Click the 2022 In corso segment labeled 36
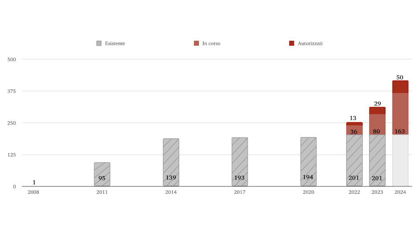Image resolution: width=420 pixels, height=233 pixels. [x=354, y=130]
